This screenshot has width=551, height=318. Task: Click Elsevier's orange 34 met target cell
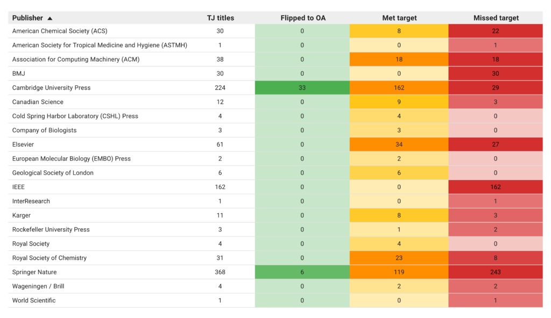[x=399, y=144]
